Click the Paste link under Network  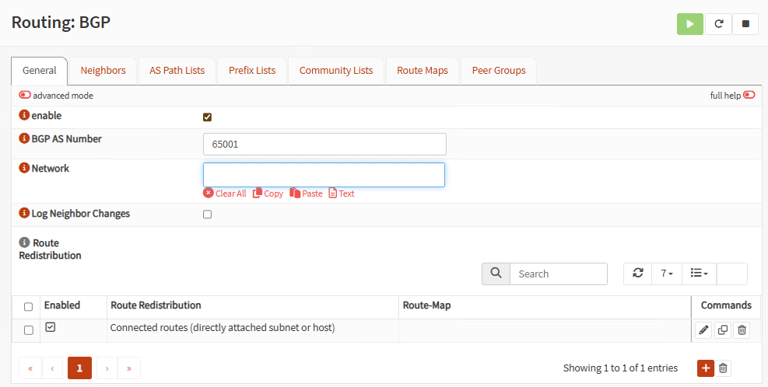tap(306, 193)
